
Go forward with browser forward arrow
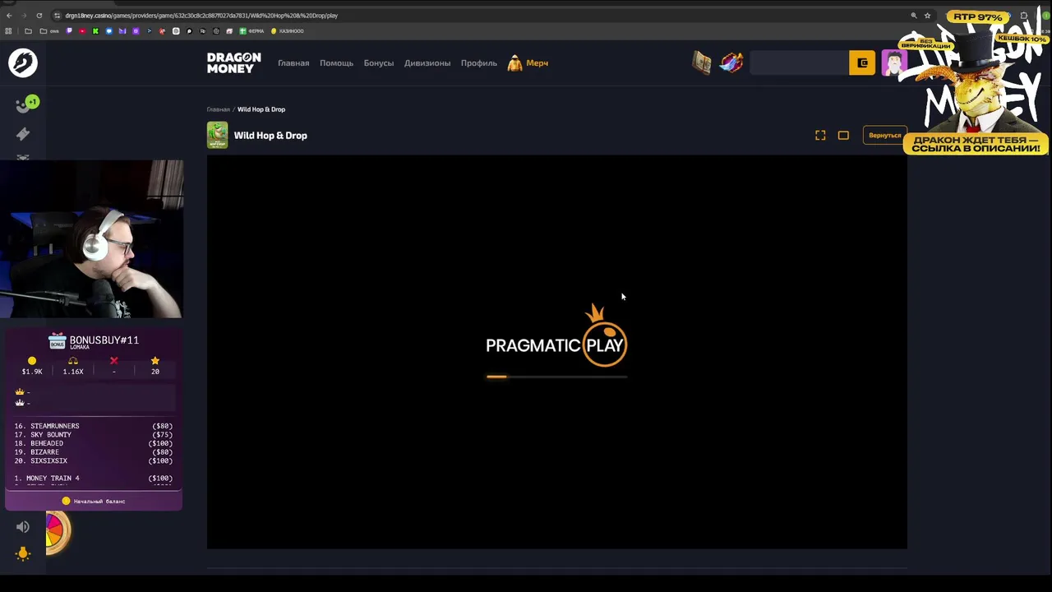click(25, 16)
